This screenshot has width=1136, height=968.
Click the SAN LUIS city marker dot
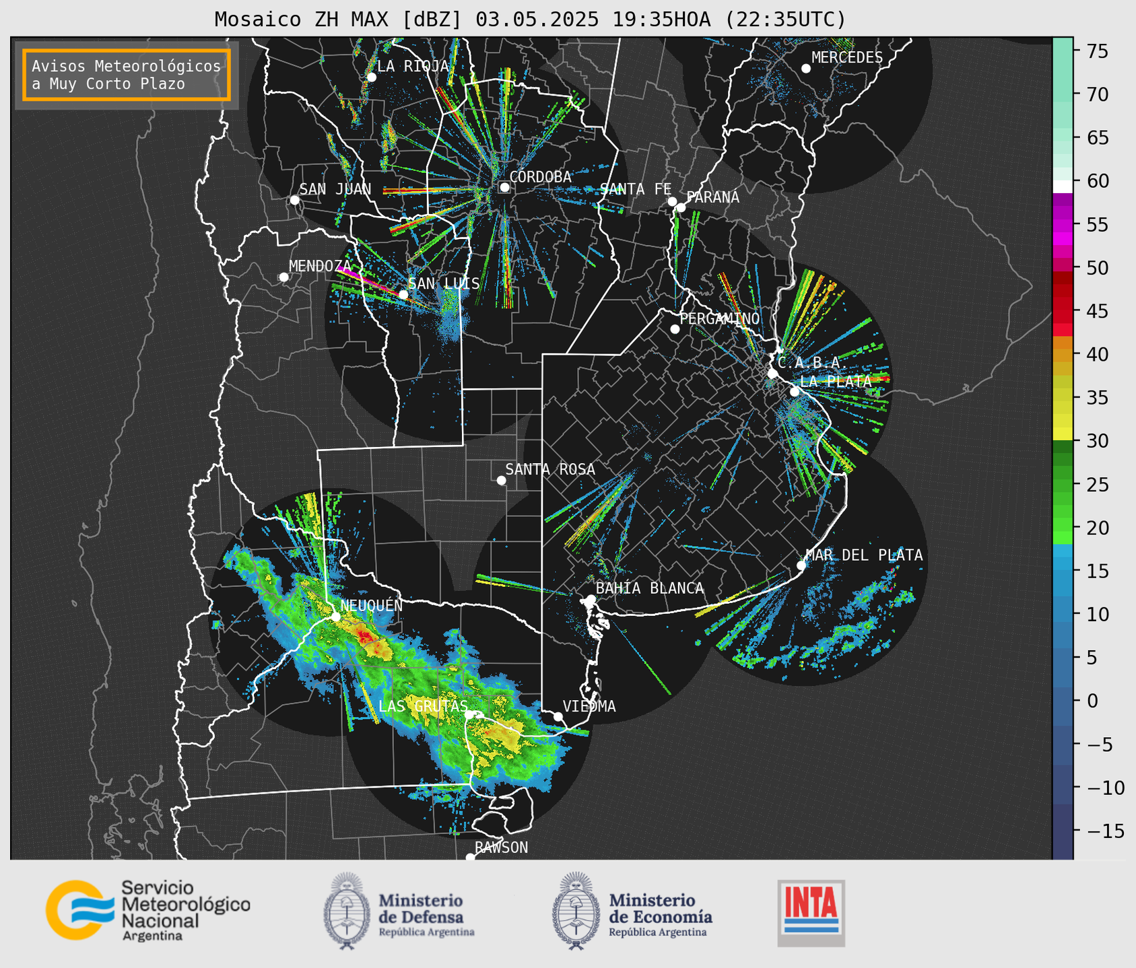[403, 294]
